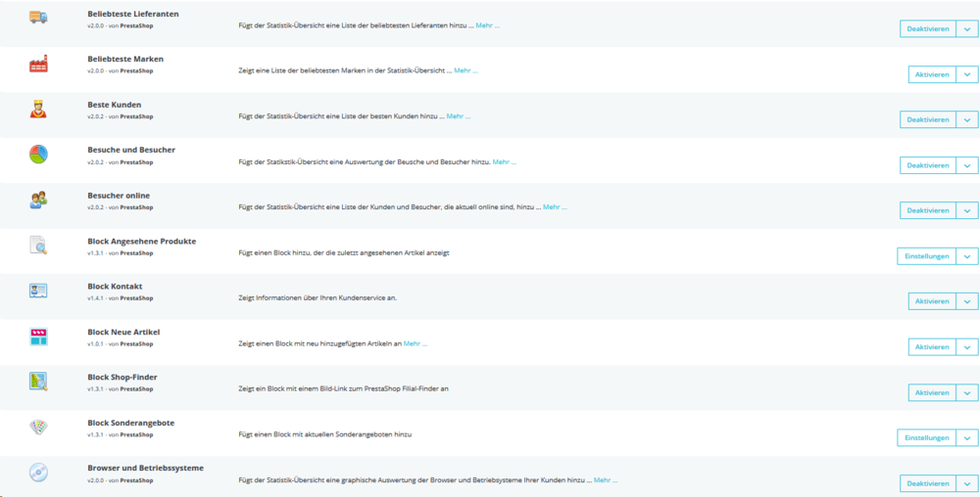Open Einstellungen for Block Sonderangebote
The image size is (980, 497).
tap(926, 437)
